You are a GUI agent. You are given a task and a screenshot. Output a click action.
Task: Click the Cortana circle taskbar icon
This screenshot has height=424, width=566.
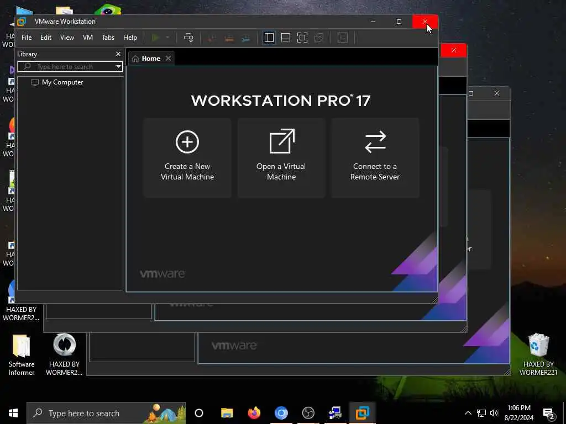199,413
